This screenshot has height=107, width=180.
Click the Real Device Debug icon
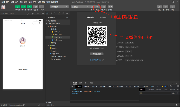[104, 7]
